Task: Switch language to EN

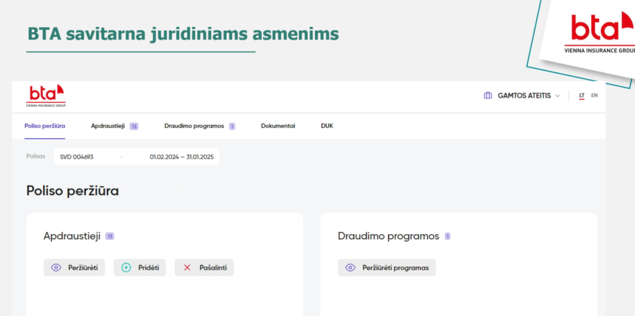Action: (x=594, y=96)
